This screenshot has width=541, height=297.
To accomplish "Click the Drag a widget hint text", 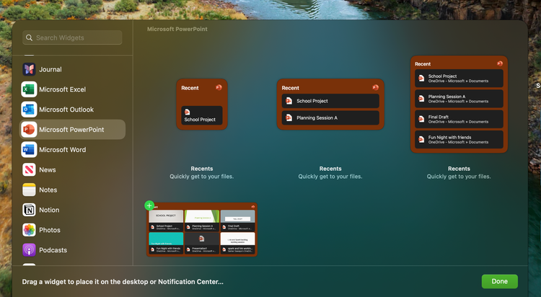I will point(123,282).
